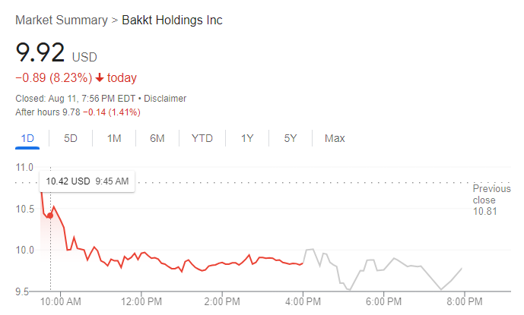Switch to the YTD range
This screenshot has width=524, height=315.
(202, 138)
